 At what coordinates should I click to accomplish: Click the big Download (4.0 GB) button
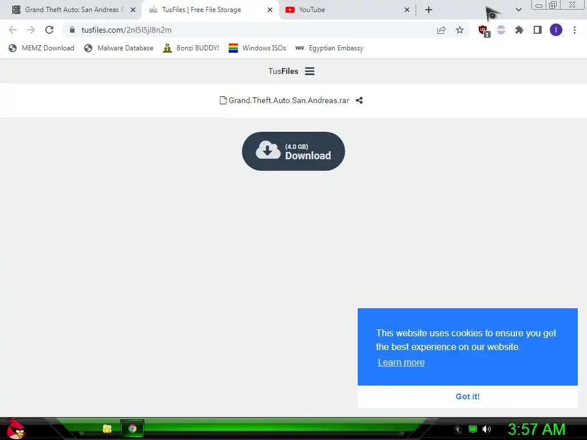pyautogui.click(x=293, y=151)
